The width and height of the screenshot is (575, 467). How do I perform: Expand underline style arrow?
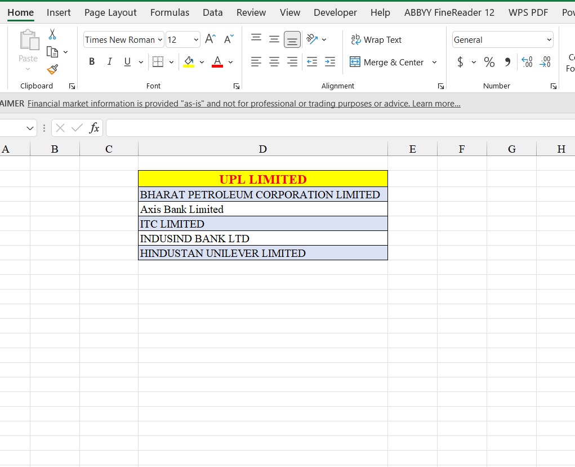(x=141, y=62)
